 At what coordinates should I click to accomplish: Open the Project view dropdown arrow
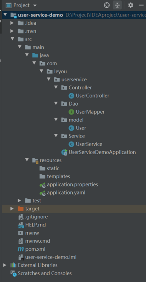[x=35, y=5]
